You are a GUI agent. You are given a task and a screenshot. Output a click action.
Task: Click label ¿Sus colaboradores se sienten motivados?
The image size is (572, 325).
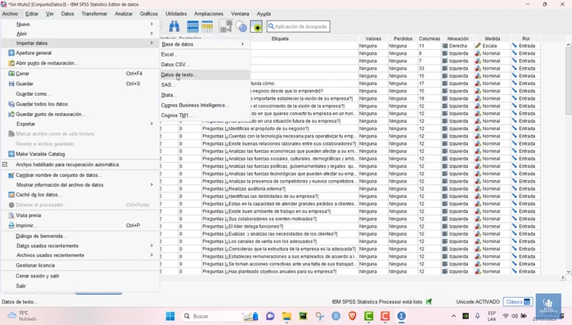click(259, 219)
